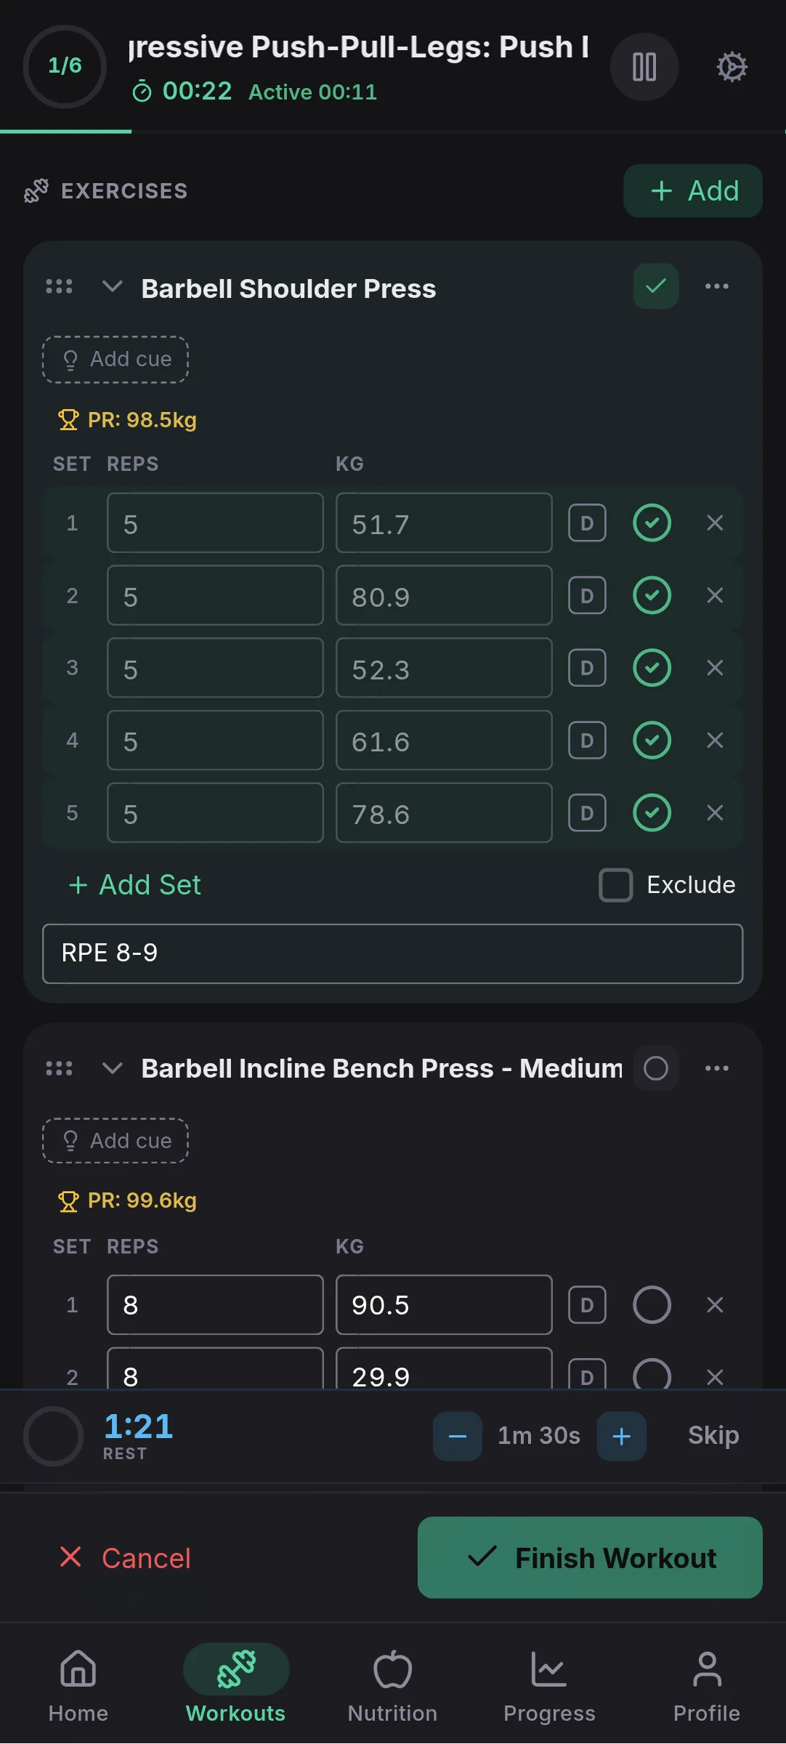
Task: Pause the active workout
Action: click(643, 66)
